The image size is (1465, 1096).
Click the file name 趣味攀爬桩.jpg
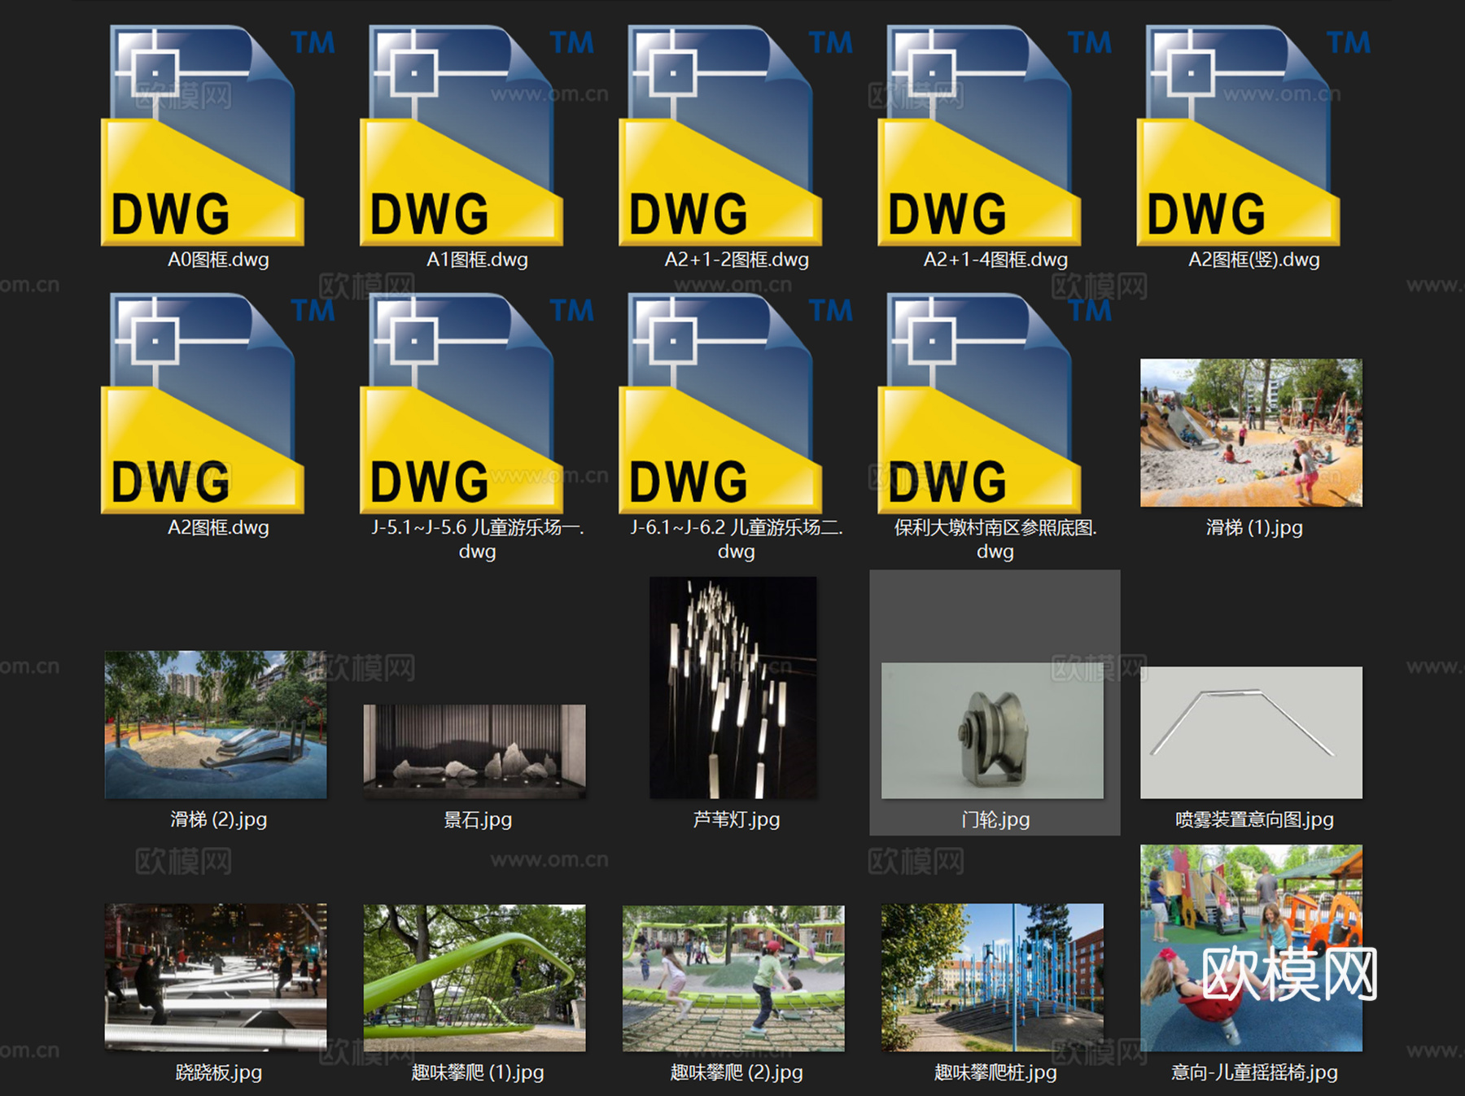pos(995,1072)
